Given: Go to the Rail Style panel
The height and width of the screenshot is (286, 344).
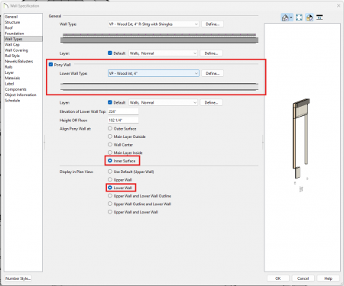Looking at the screenshot, I should click(x=12, y=56).
